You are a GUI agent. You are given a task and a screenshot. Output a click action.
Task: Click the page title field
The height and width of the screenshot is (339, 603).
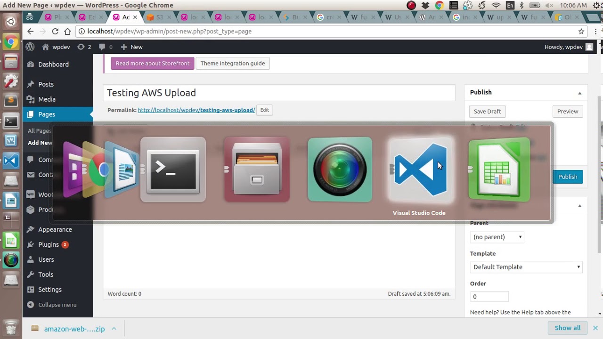click(279, 93)
